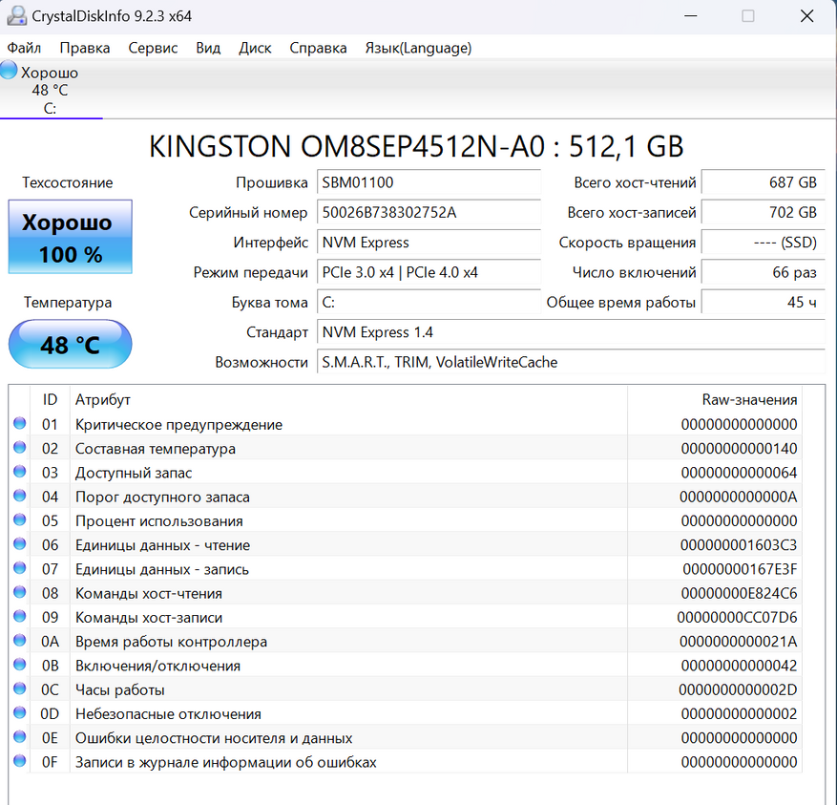Click the Режим передачи field PCIe 3.0 x4

429,272
